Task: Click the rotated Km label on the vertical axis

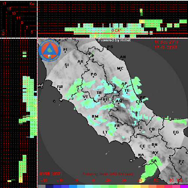Action: click(x=3, y=32)
